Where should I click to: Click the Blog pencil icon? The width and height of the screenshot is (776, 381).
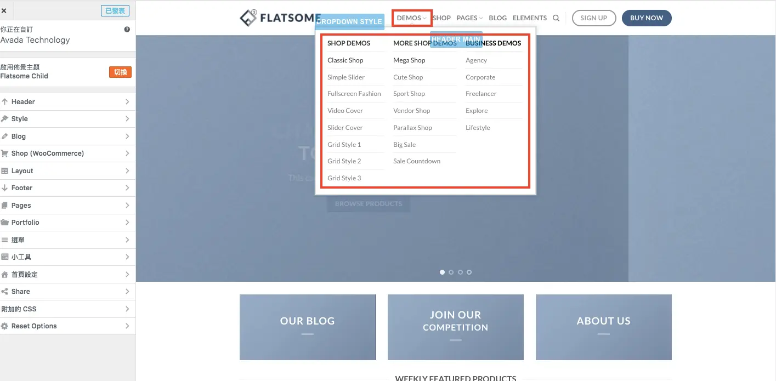pos(5,136)
